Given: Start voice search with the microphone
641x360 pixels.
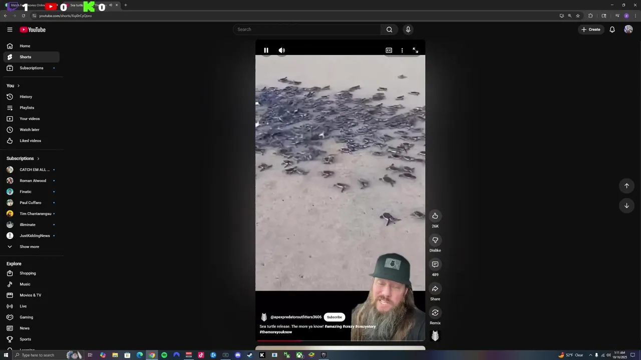Looking at the screenshot, I should 408,29.
